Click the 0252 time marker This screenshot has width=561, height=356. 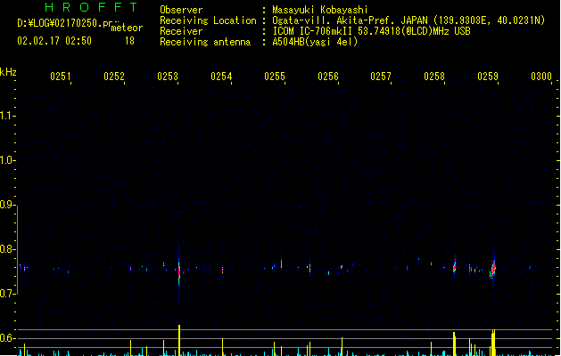click(x=114, y=77)
